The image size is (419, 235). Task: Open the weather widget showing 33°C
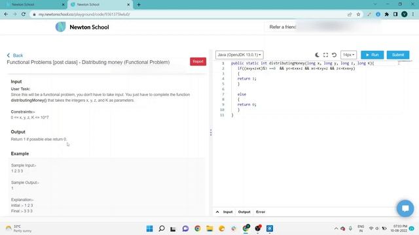pyautogui.click(x=19, y=228)
